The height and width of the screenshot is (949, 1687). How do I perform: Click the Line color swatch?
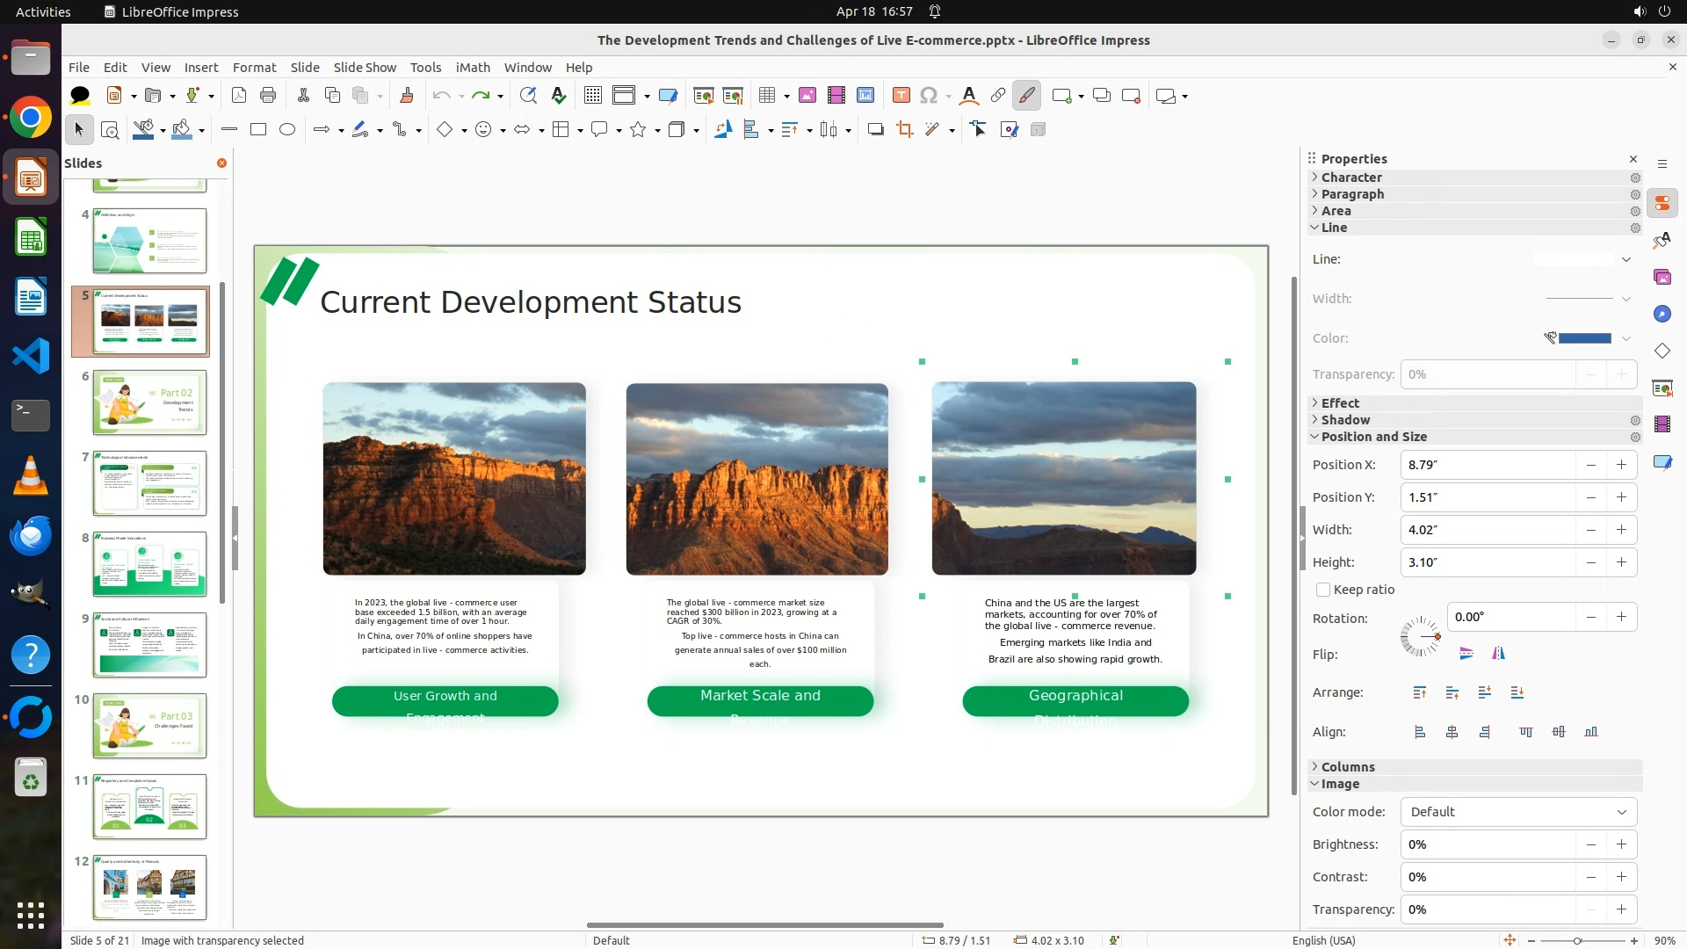tap(1584, 338)
